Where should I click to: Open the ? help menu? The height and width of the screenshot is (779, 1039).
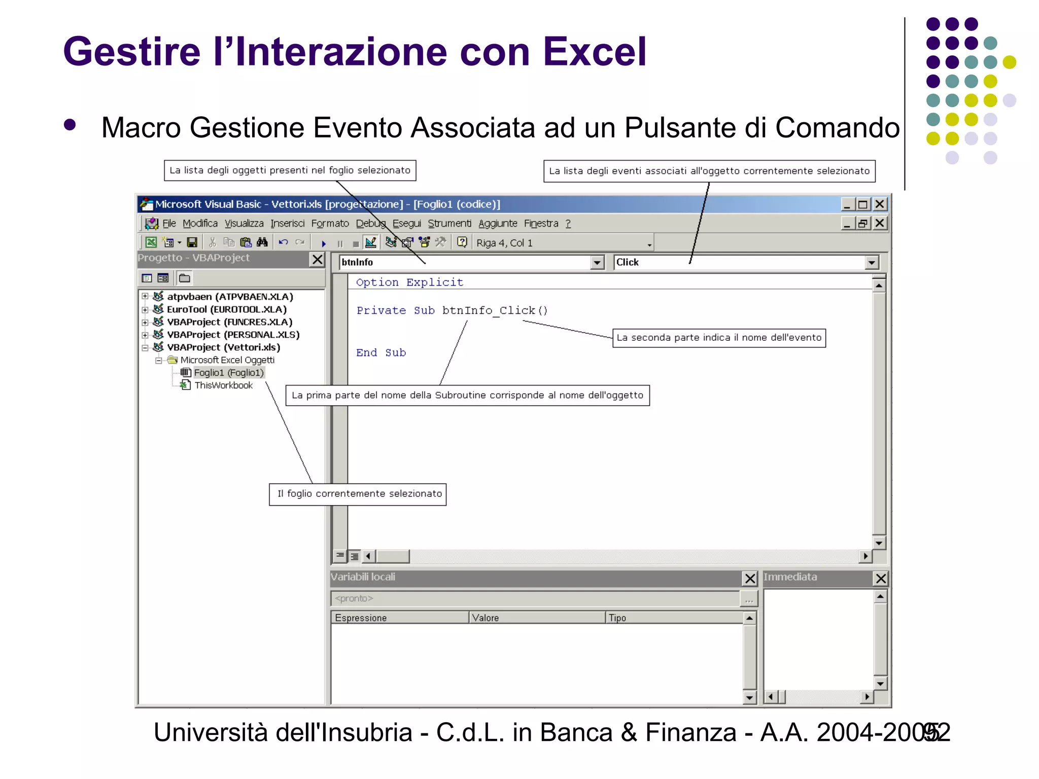pyautogui.click(x=568, y=223)
